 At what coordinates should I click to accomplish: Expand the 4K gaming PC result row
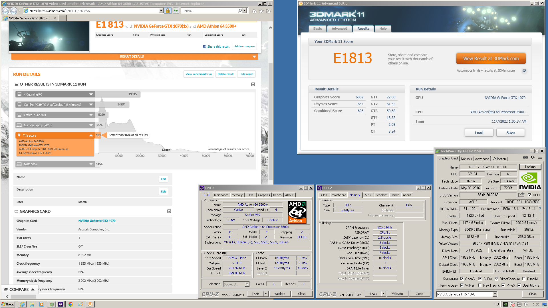(55, 94)
